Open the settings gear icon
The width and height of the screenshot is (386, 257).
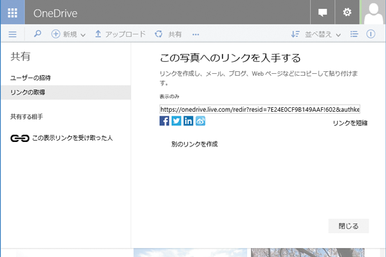(x=347, y=12)
